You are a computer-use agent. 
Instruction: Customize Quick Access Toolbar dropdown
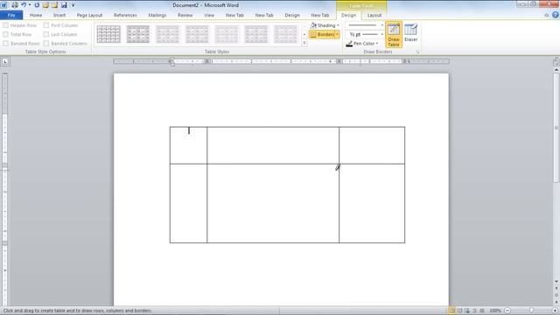[73, 5]
